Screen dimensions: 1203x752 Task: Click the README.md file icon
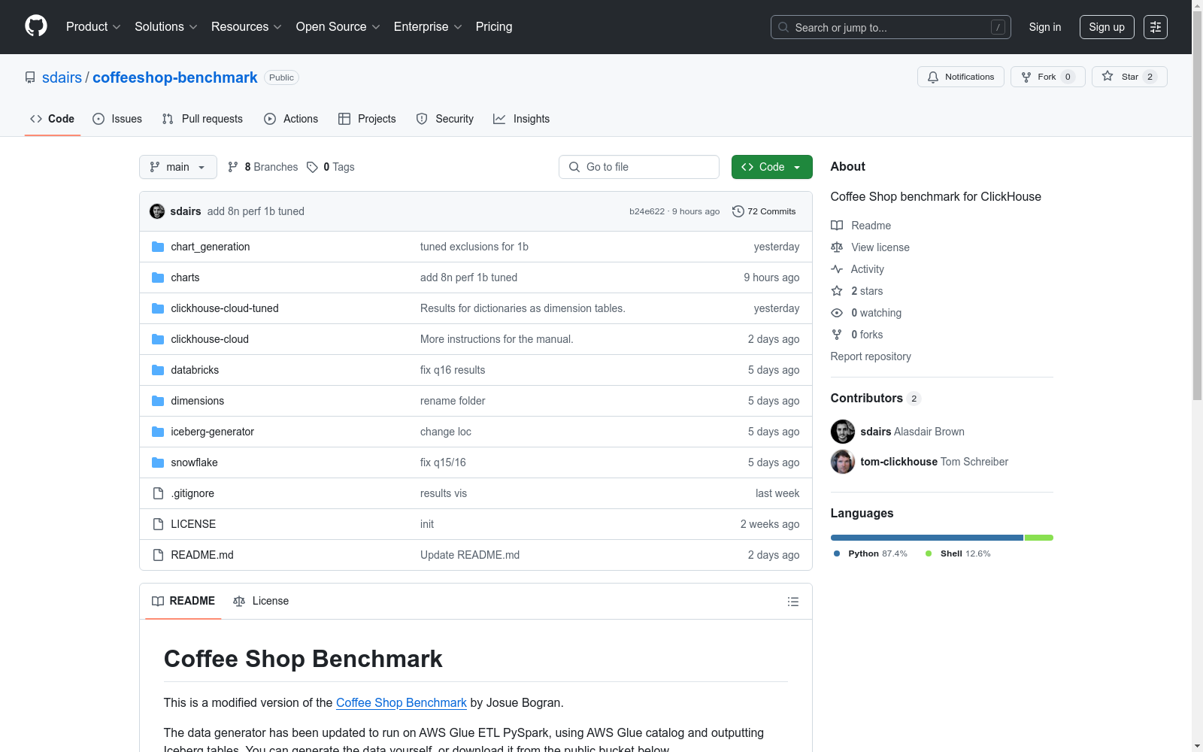pos(158,555)
